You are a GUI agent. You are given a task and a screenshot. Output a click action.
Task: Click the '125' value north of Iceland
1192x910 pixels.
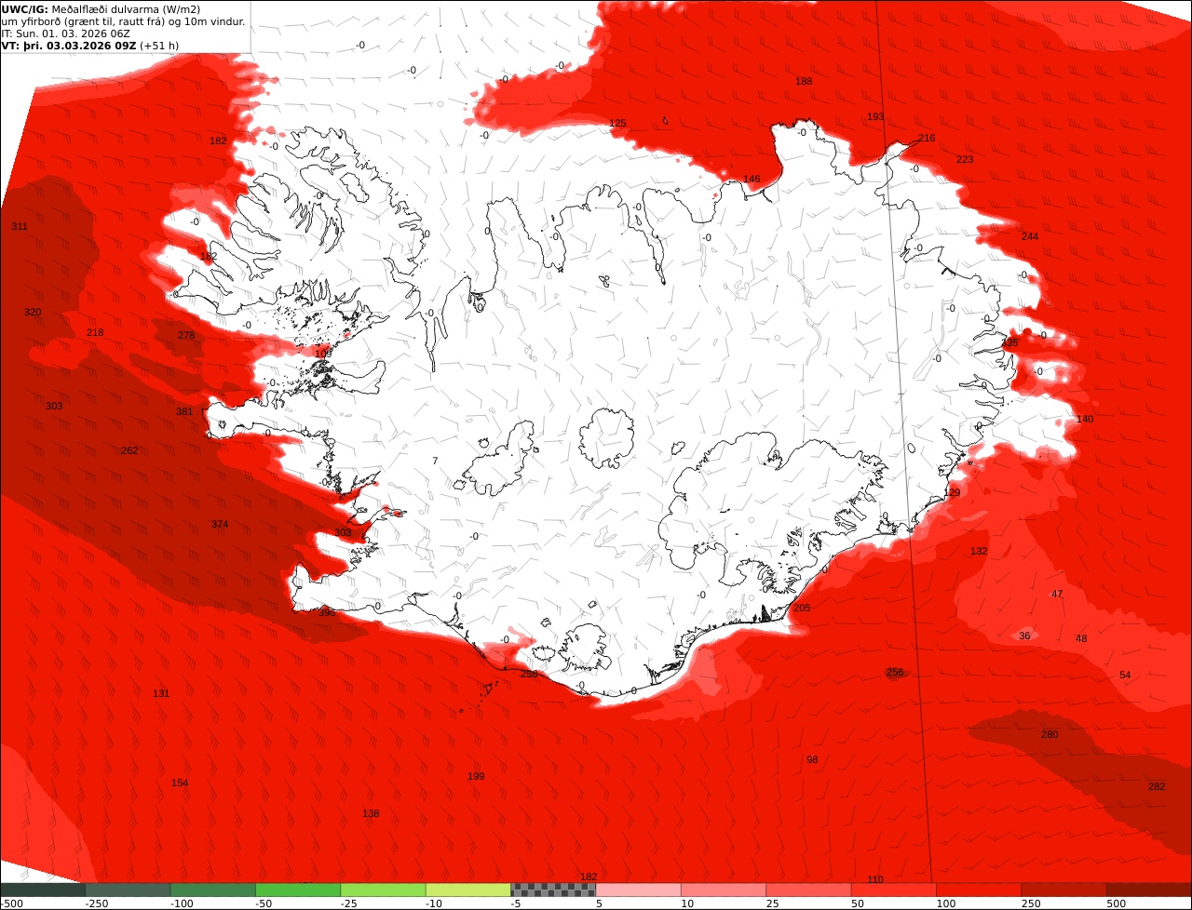point(617,124)
